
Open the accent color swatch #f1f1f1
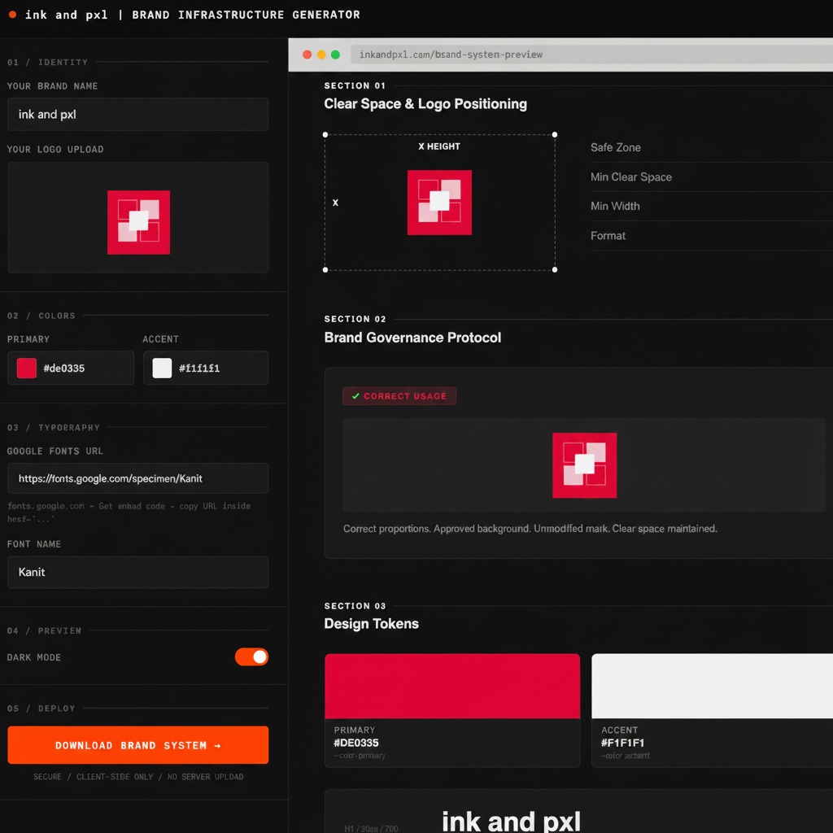pyautogui.click(x=162, y=369)
